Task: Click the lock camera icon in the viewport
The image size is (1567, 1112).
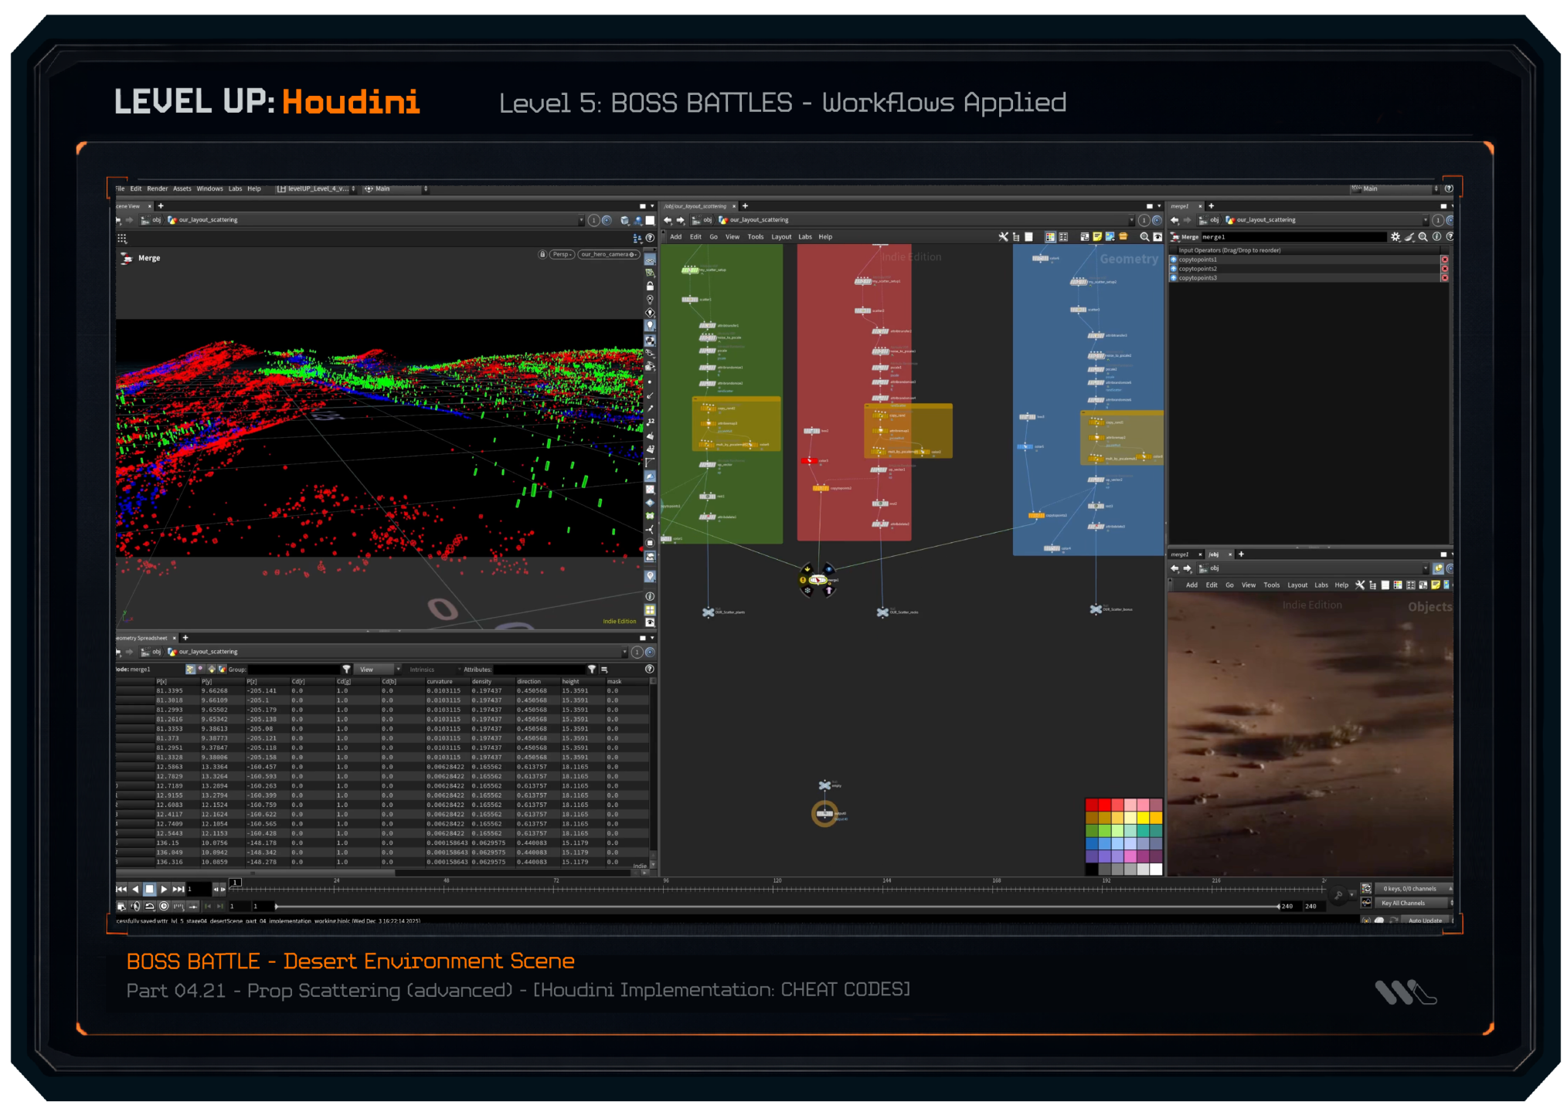Action: [542, 254]
